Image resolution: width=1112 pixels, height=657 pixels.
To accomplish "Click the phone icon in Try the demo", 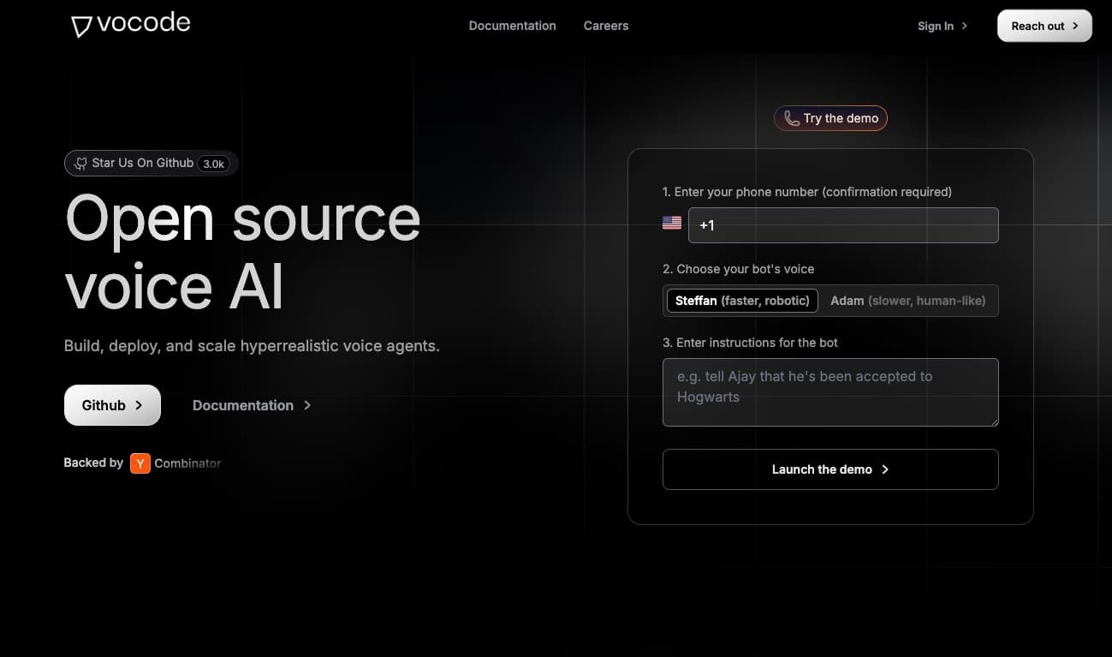I will 792,118.
